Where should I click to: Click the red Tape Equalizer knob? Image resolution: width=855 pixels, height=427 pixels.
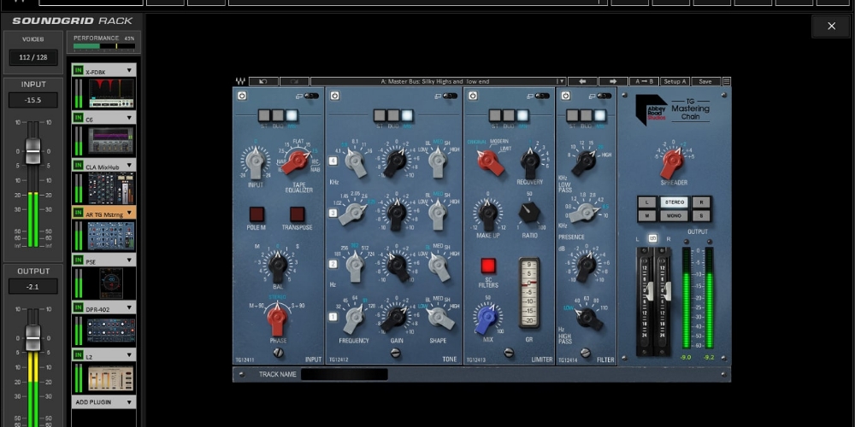298,161
